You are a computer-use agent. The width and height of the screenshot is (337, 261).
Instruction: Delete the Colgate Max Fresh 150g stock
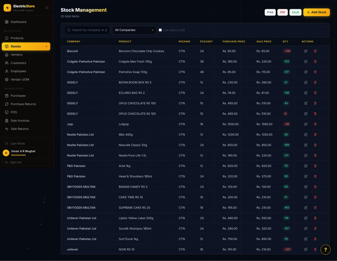(x=315, y=61)
